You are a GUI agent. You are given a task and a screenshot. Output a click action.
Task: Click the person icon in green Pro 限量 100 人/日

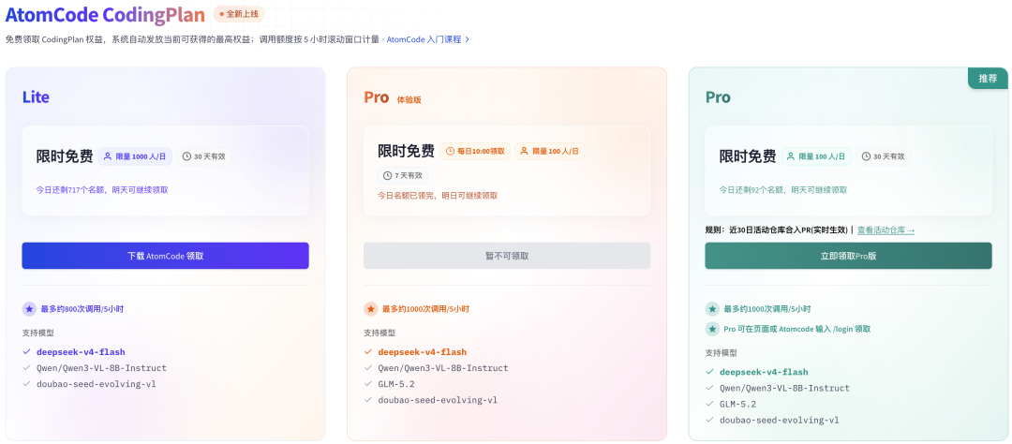pos(791,156)
